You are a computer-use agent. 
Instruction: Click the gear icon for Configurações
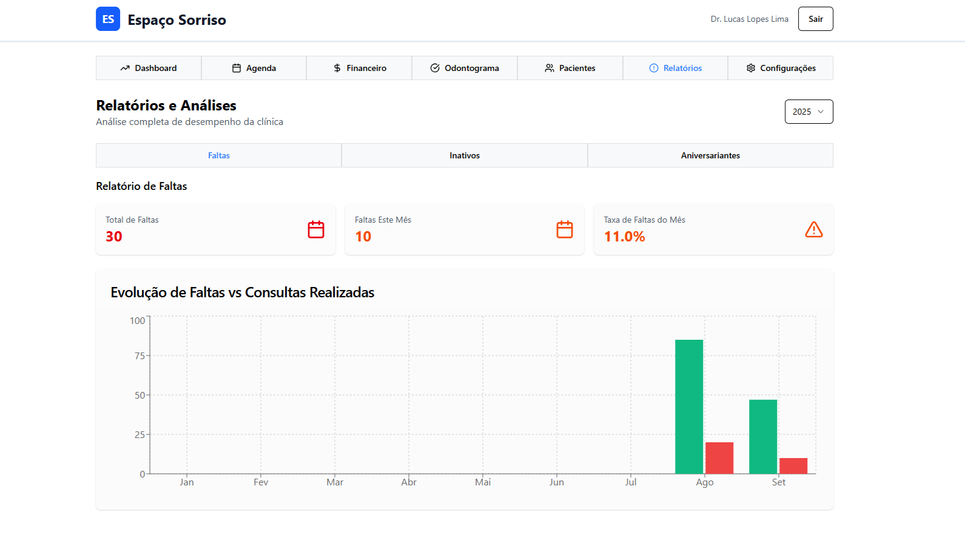751,68
